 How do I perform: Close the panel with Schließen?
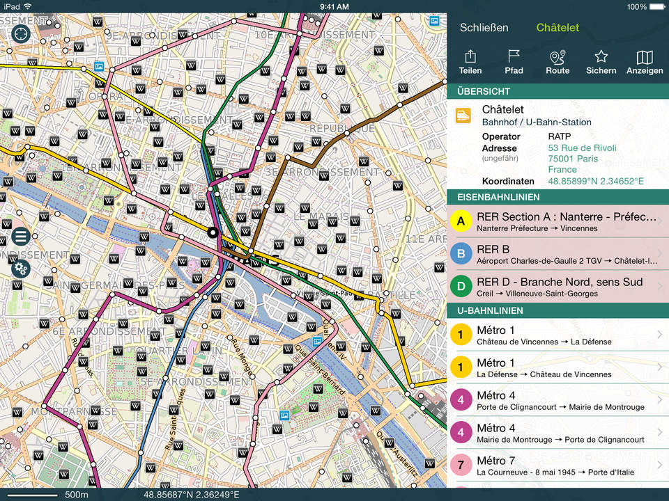tap(484, 28)
